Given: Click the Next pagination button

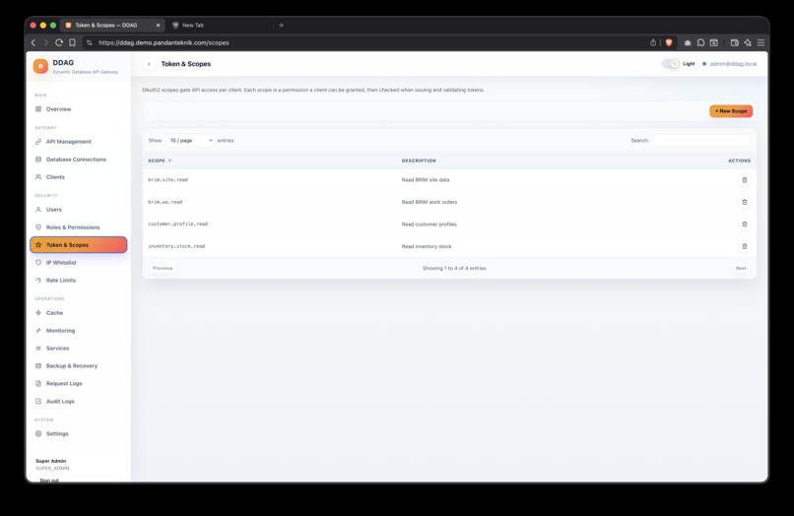Looking at the screenshot, I should tap(741, 269).
